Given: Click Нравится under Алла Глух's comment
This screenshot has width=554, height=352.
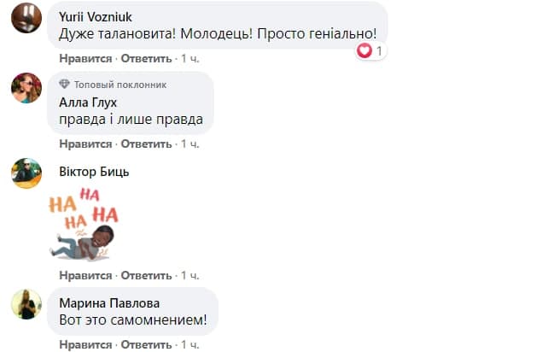Looking at the screenshot, I should (x=85, y=144).
